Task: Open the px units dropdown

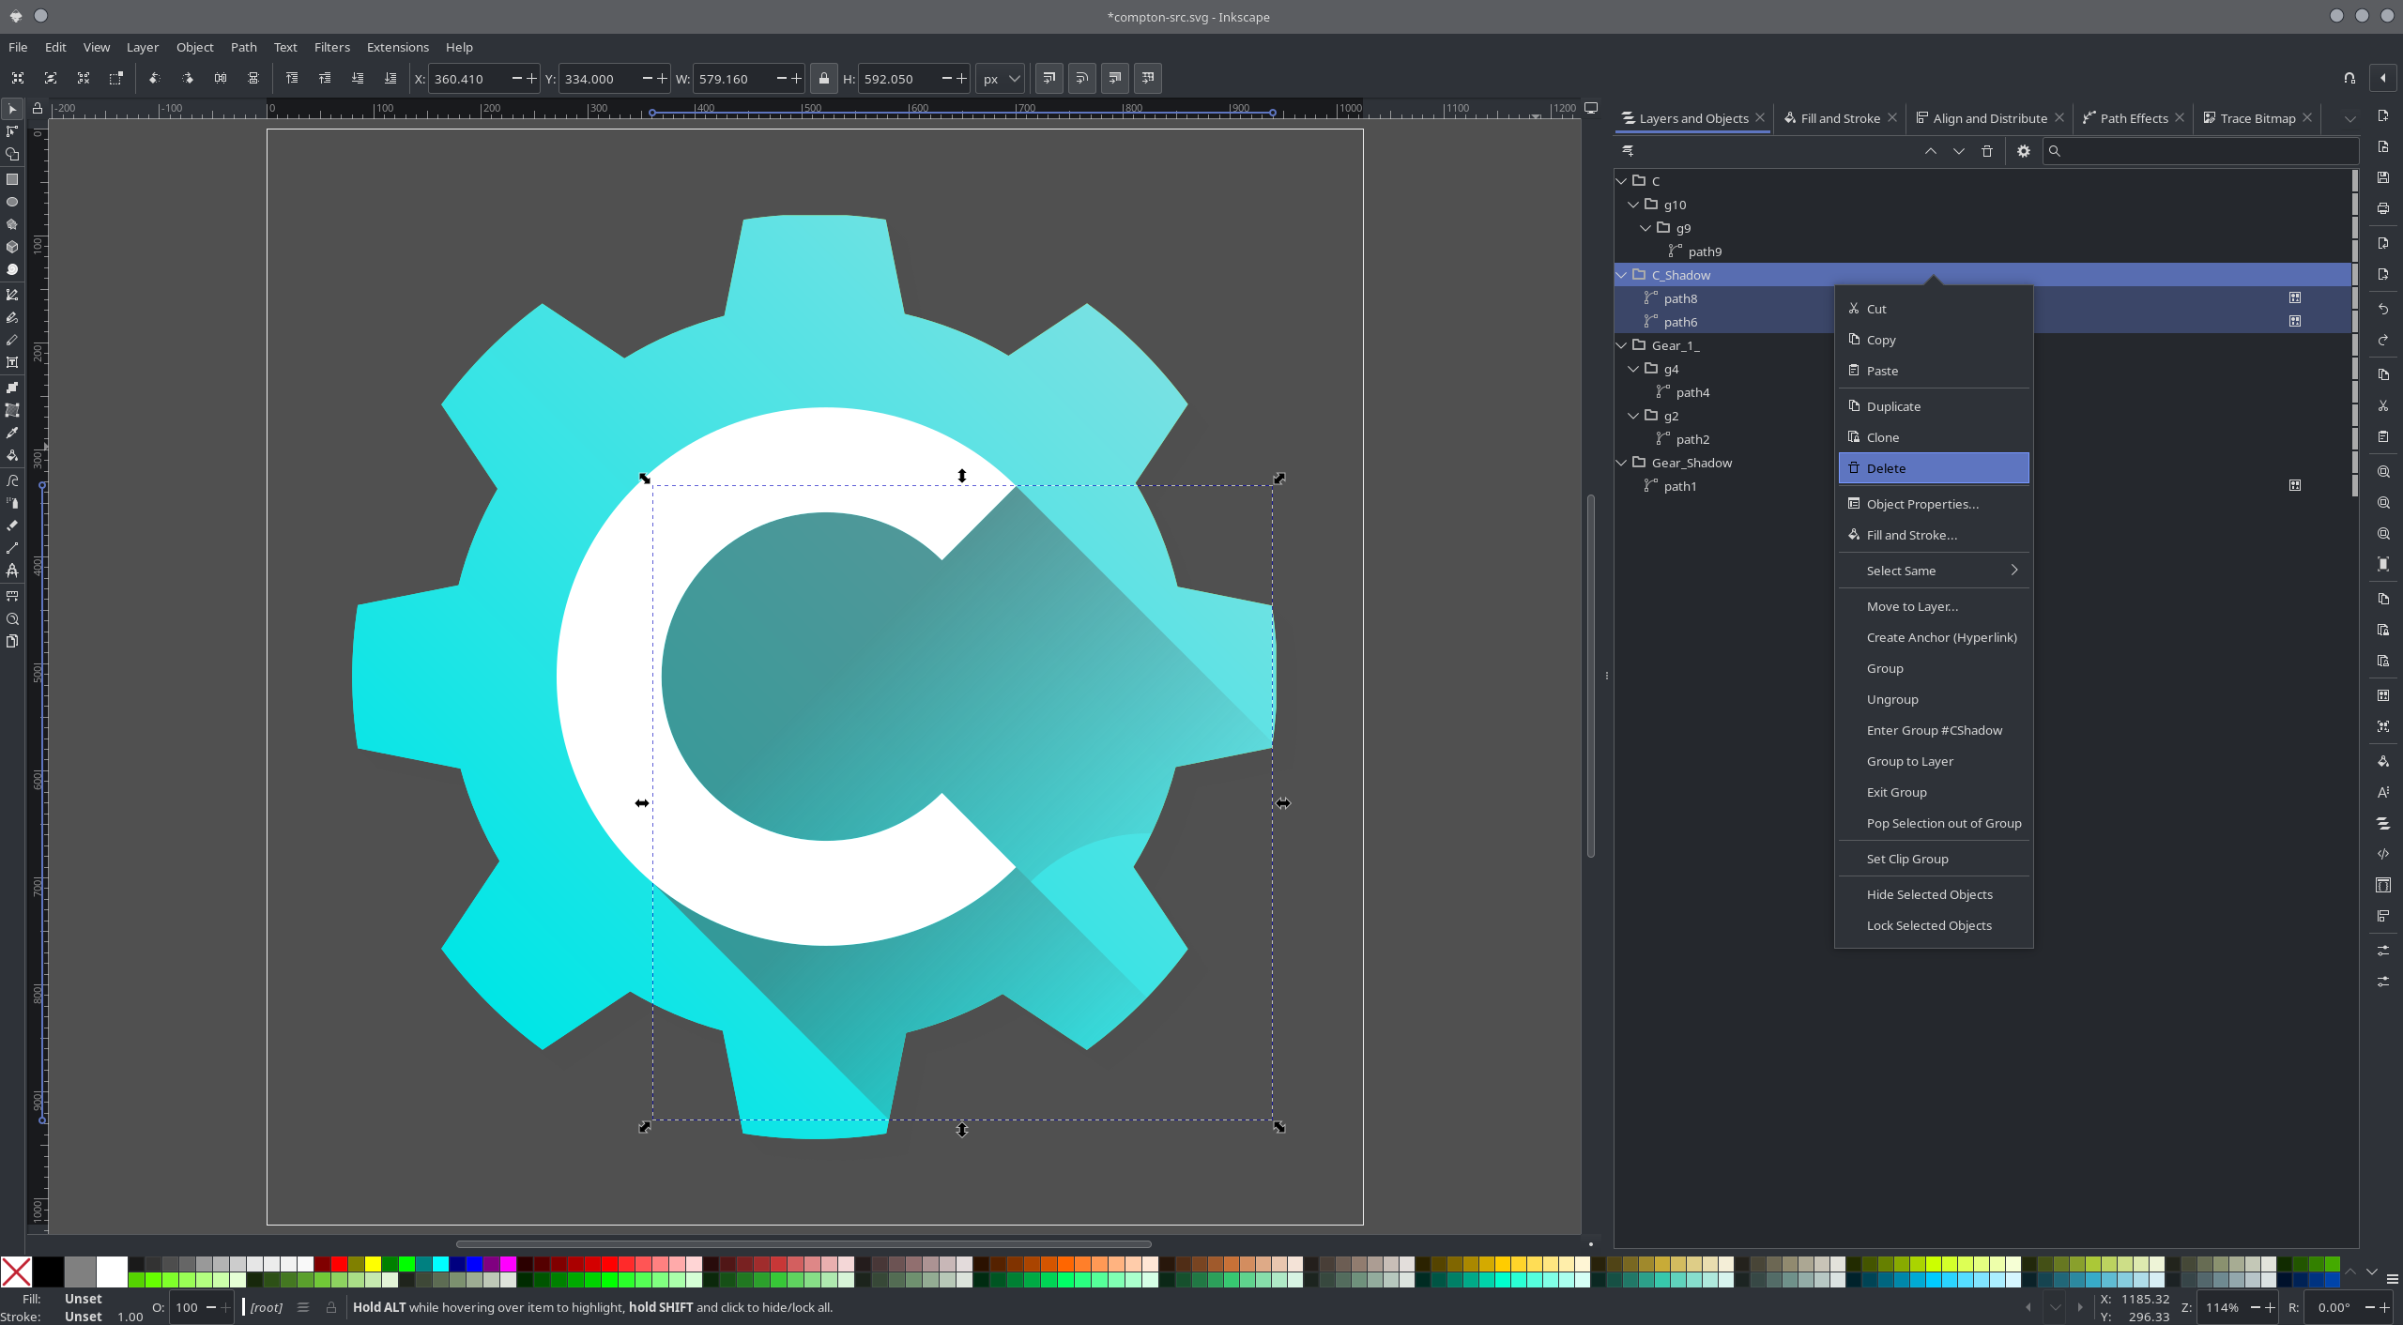Action: pos(1000,79)
